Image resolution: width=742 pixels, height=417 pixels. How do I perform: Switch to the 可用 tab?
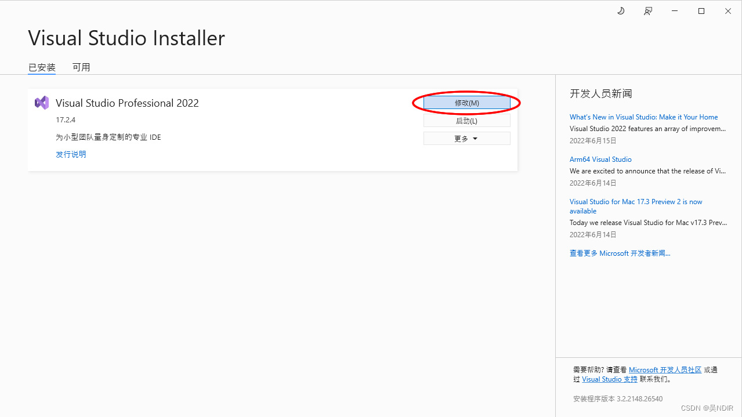pos(81,67)
